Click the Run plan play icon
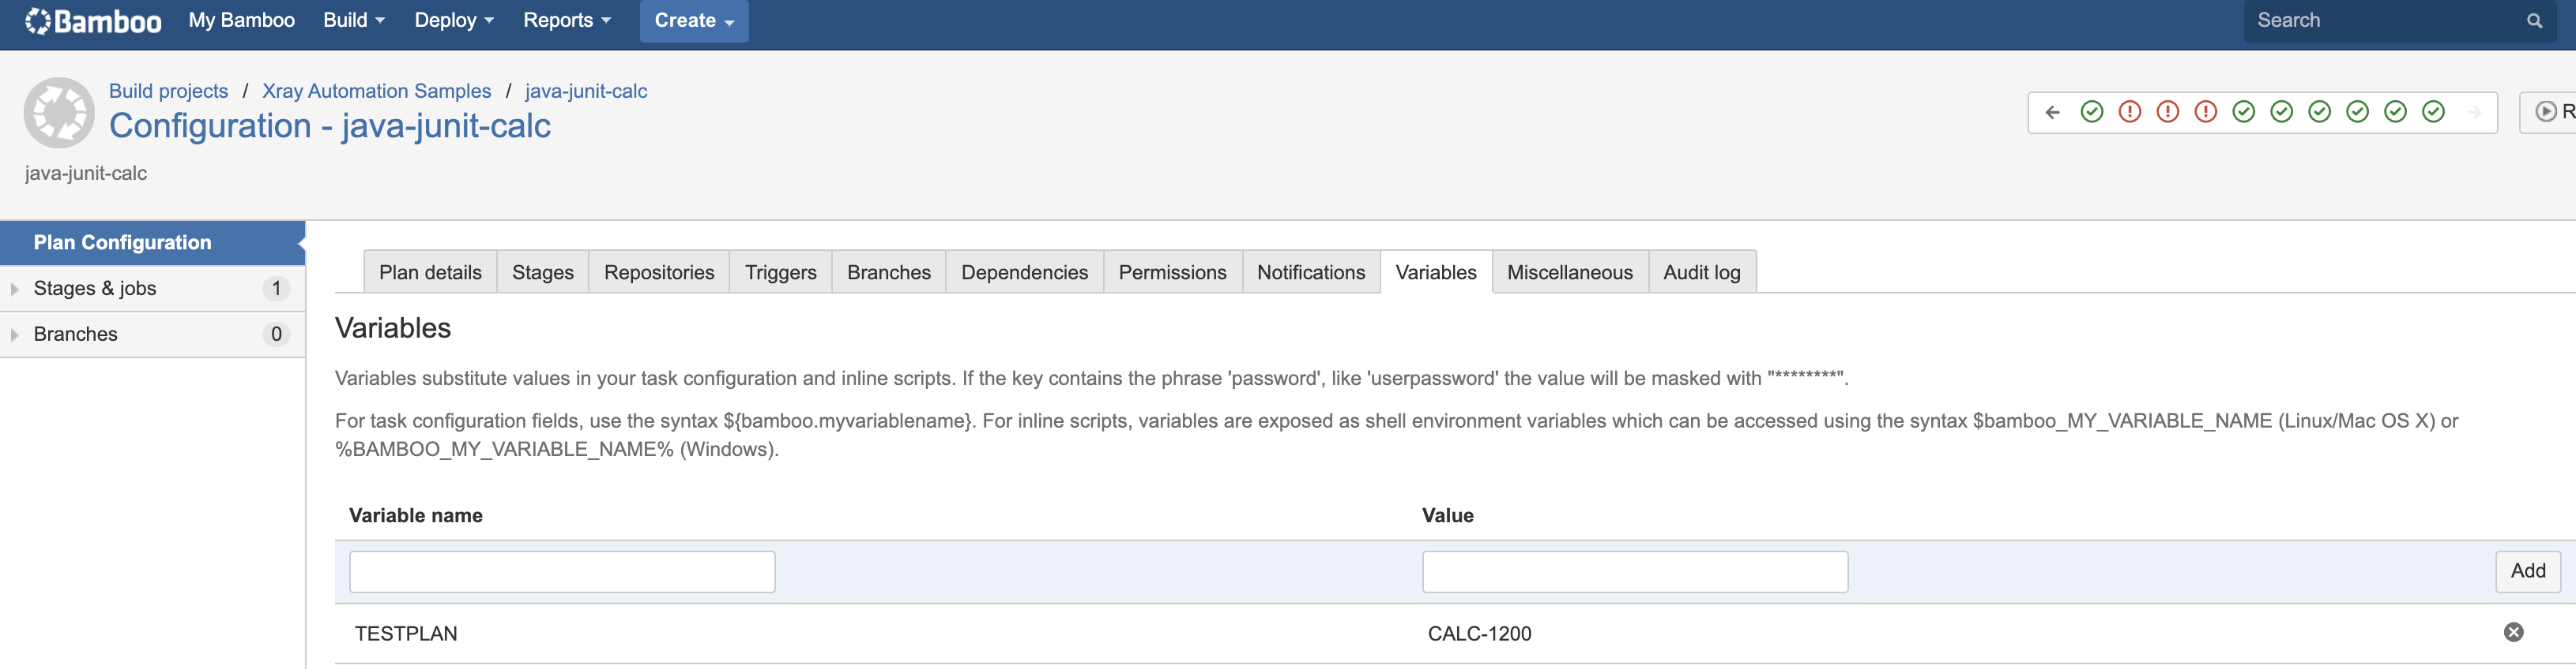This screenshot has width=2576, height=669. click(x=2546, y=112)
